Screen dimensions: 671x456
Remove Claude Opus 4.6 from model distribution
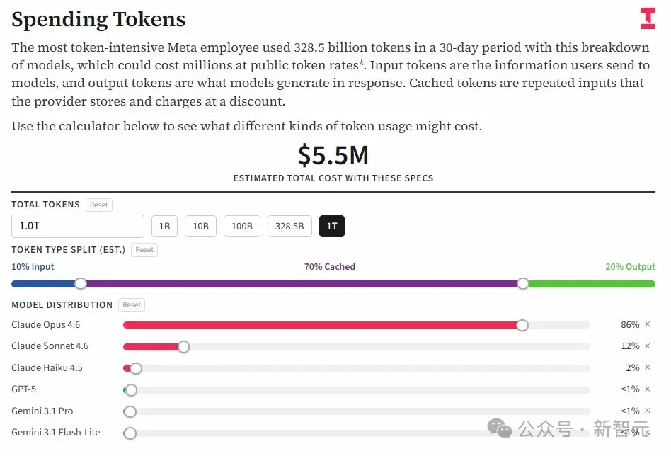coord(648,324)
